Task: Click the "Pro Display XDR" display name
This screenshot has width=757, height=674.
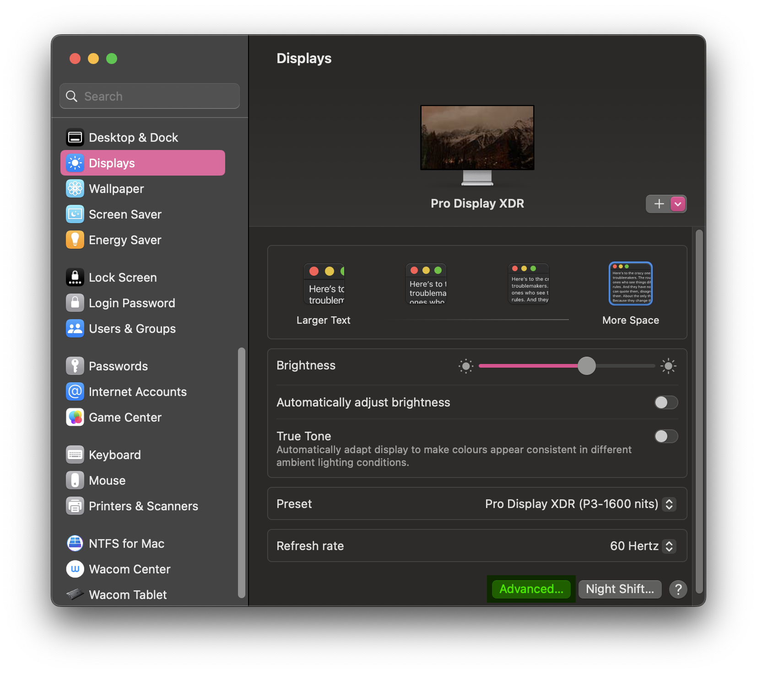Action: pyautogui.click(x=477, y=203)
